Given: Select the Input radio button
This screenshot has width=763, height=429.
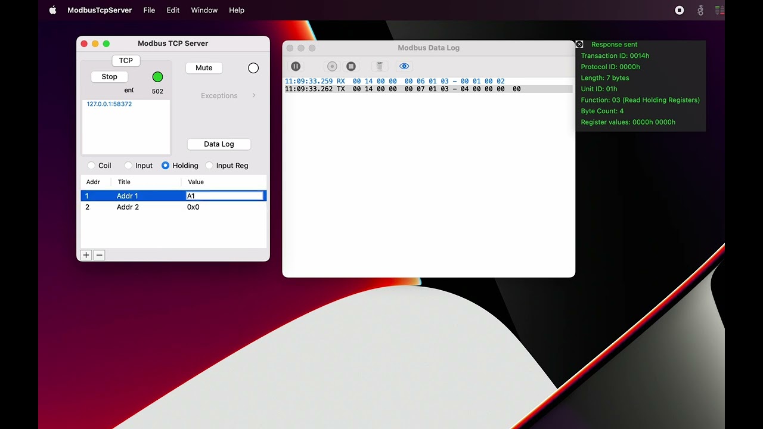Looking at the screenshot, I should coord(128,166).
